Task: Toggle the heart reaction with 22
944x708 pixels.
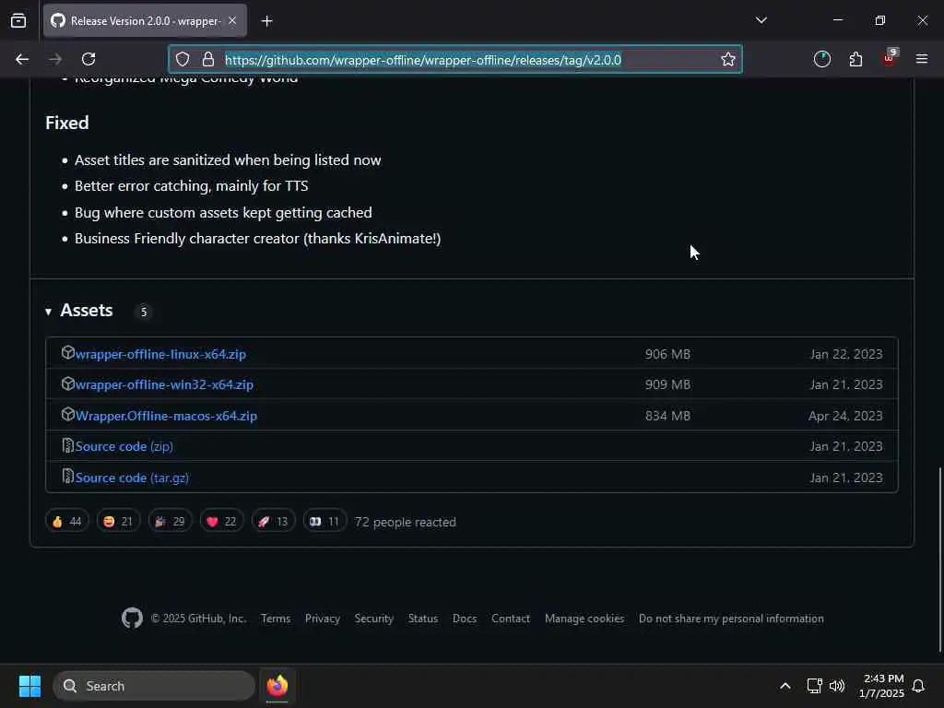Action: [x=221, y=522]
